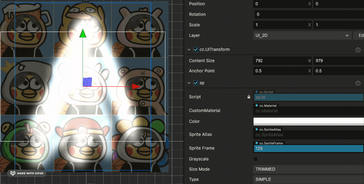This screenshot has height=184, width=364.
Task: Click the Content Size label
Action: (x=202, y=61)
